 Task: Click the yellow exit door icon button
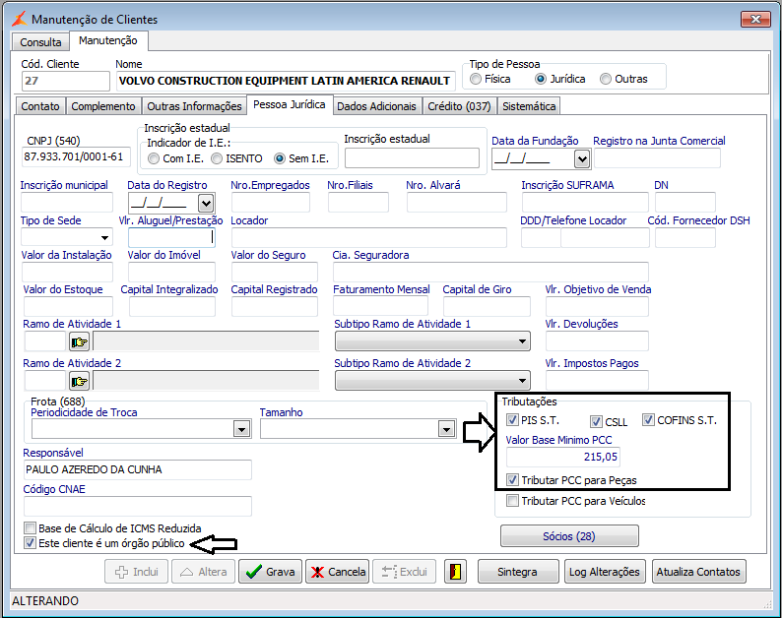pos(455,572)
